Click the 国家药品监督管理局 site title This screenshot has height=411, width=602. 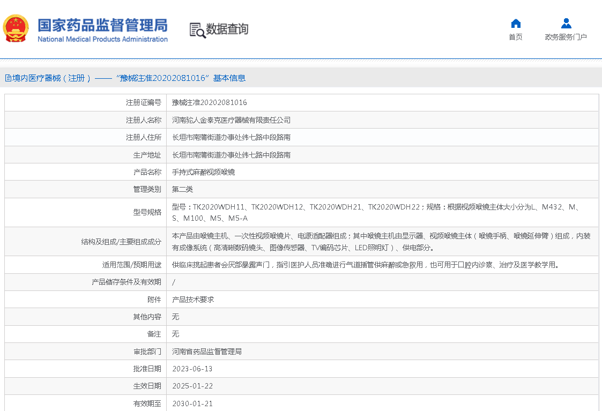pyautogui.click(x=102, y=25)
